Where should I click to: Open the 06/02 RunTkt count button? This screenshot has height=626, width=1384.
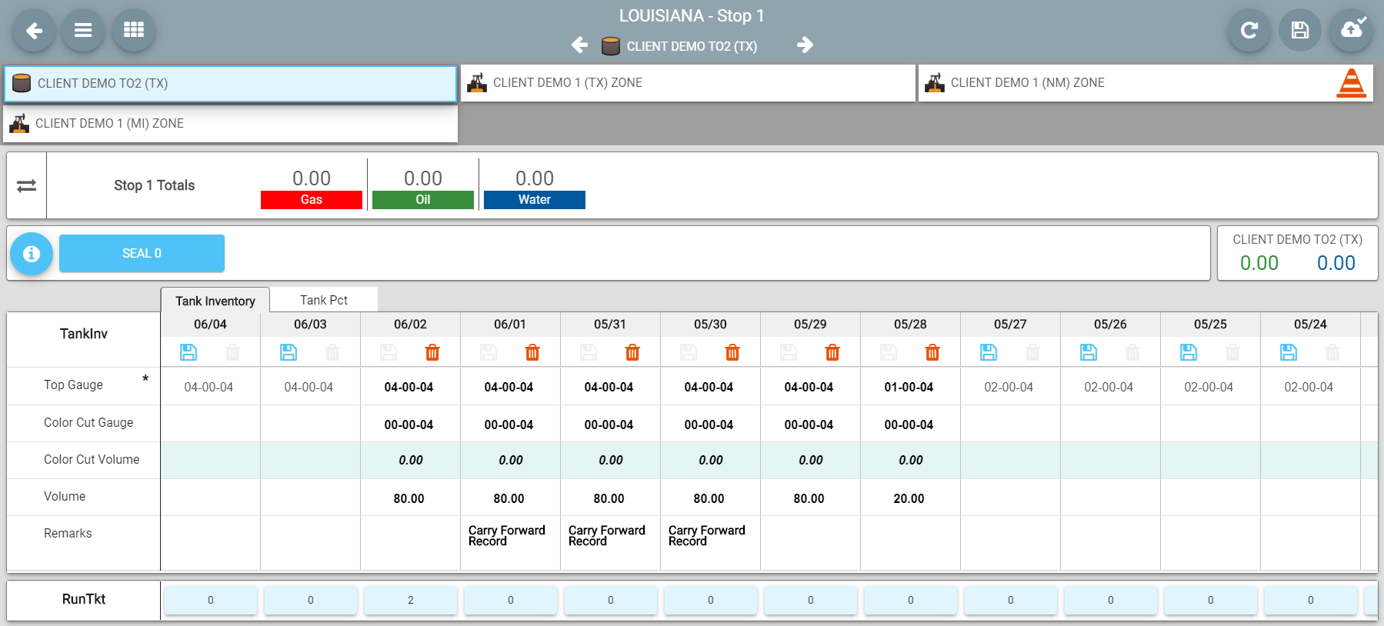pos(410,600)
